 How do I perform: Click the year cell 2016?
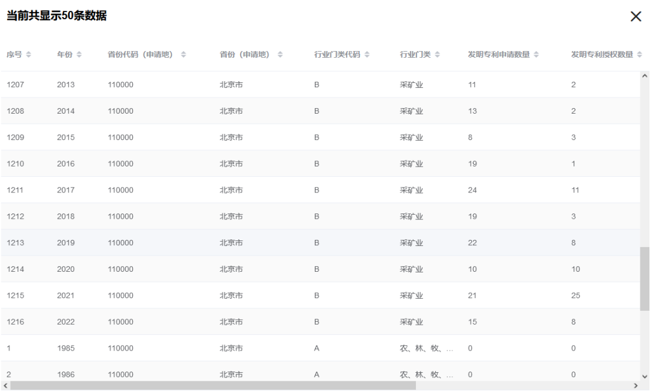[66, 164]
